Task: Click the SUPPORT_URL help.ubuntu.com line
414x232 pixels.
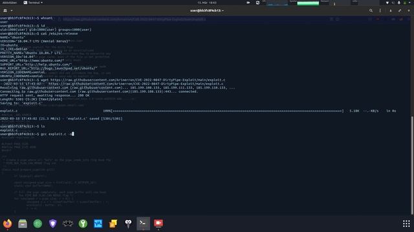Action: pos(36,64)
